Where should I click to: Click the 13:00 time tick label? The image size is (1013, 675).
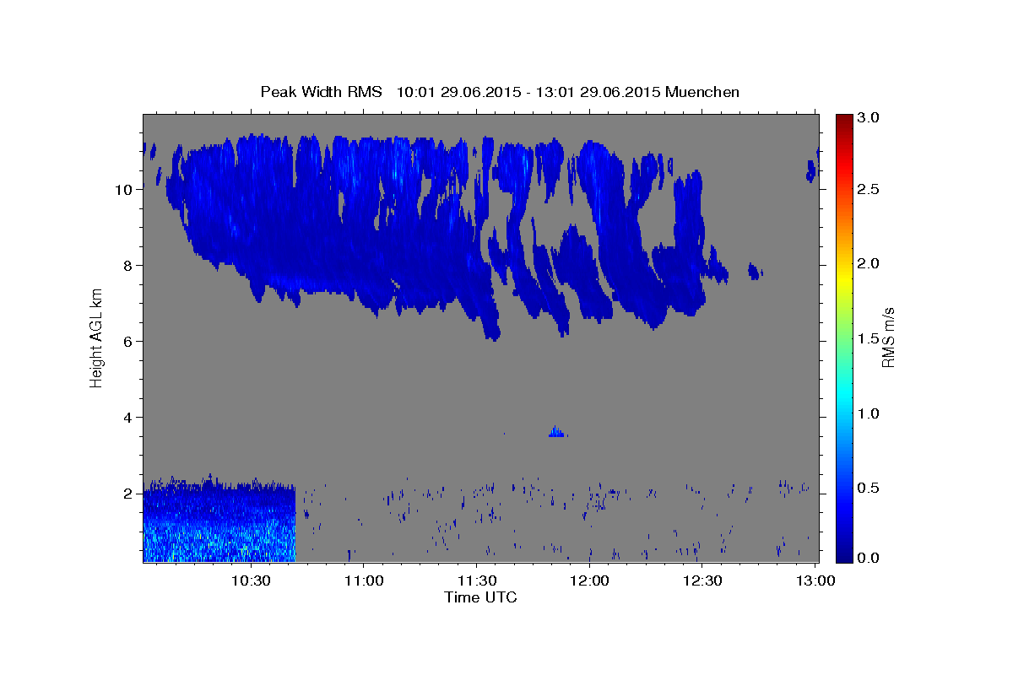815,580
